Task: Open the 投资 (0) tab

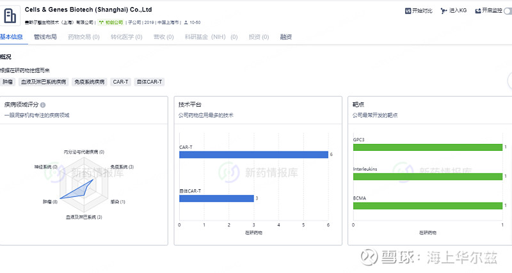Action: pos(259,37)
